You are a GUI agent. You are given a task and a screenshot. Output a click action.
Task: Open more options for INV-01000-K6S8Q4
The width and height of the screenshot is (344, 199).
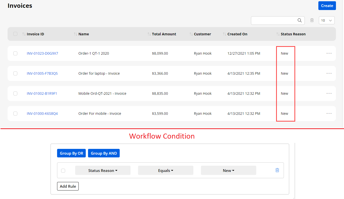coord(329,114)
